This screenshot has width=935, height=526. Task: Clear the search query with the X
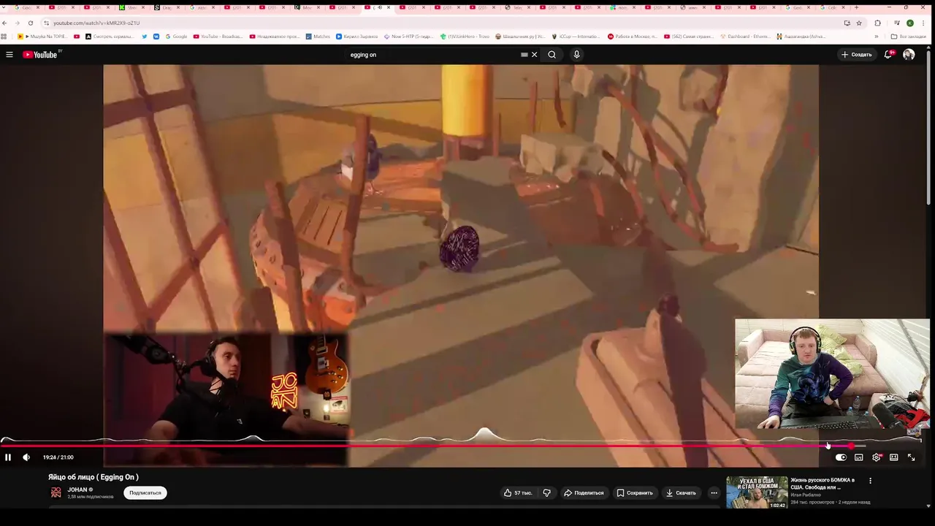[x=534, y=55]
